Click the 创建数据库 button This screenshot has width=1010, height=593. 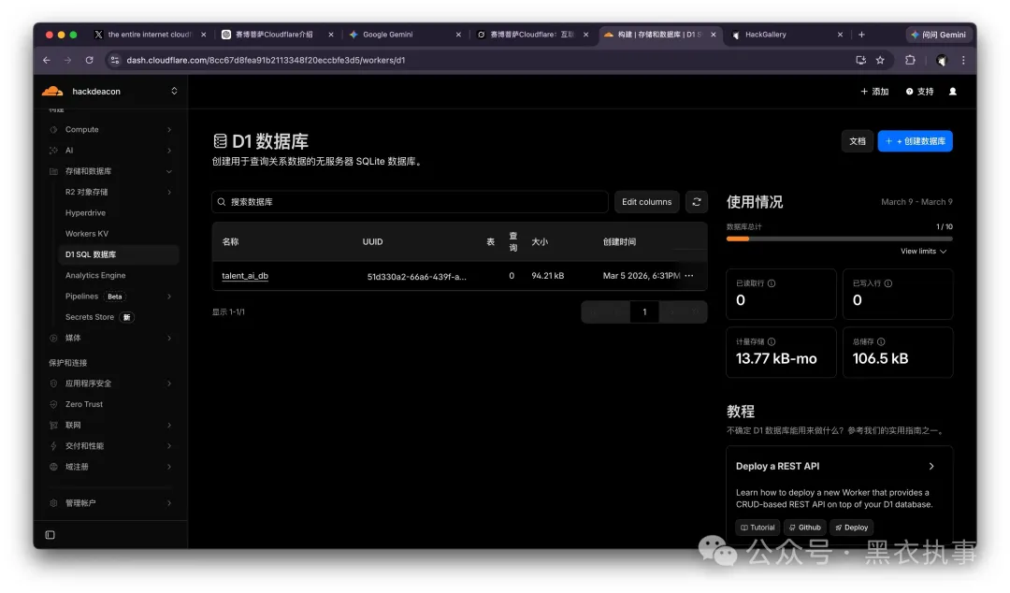916,141
